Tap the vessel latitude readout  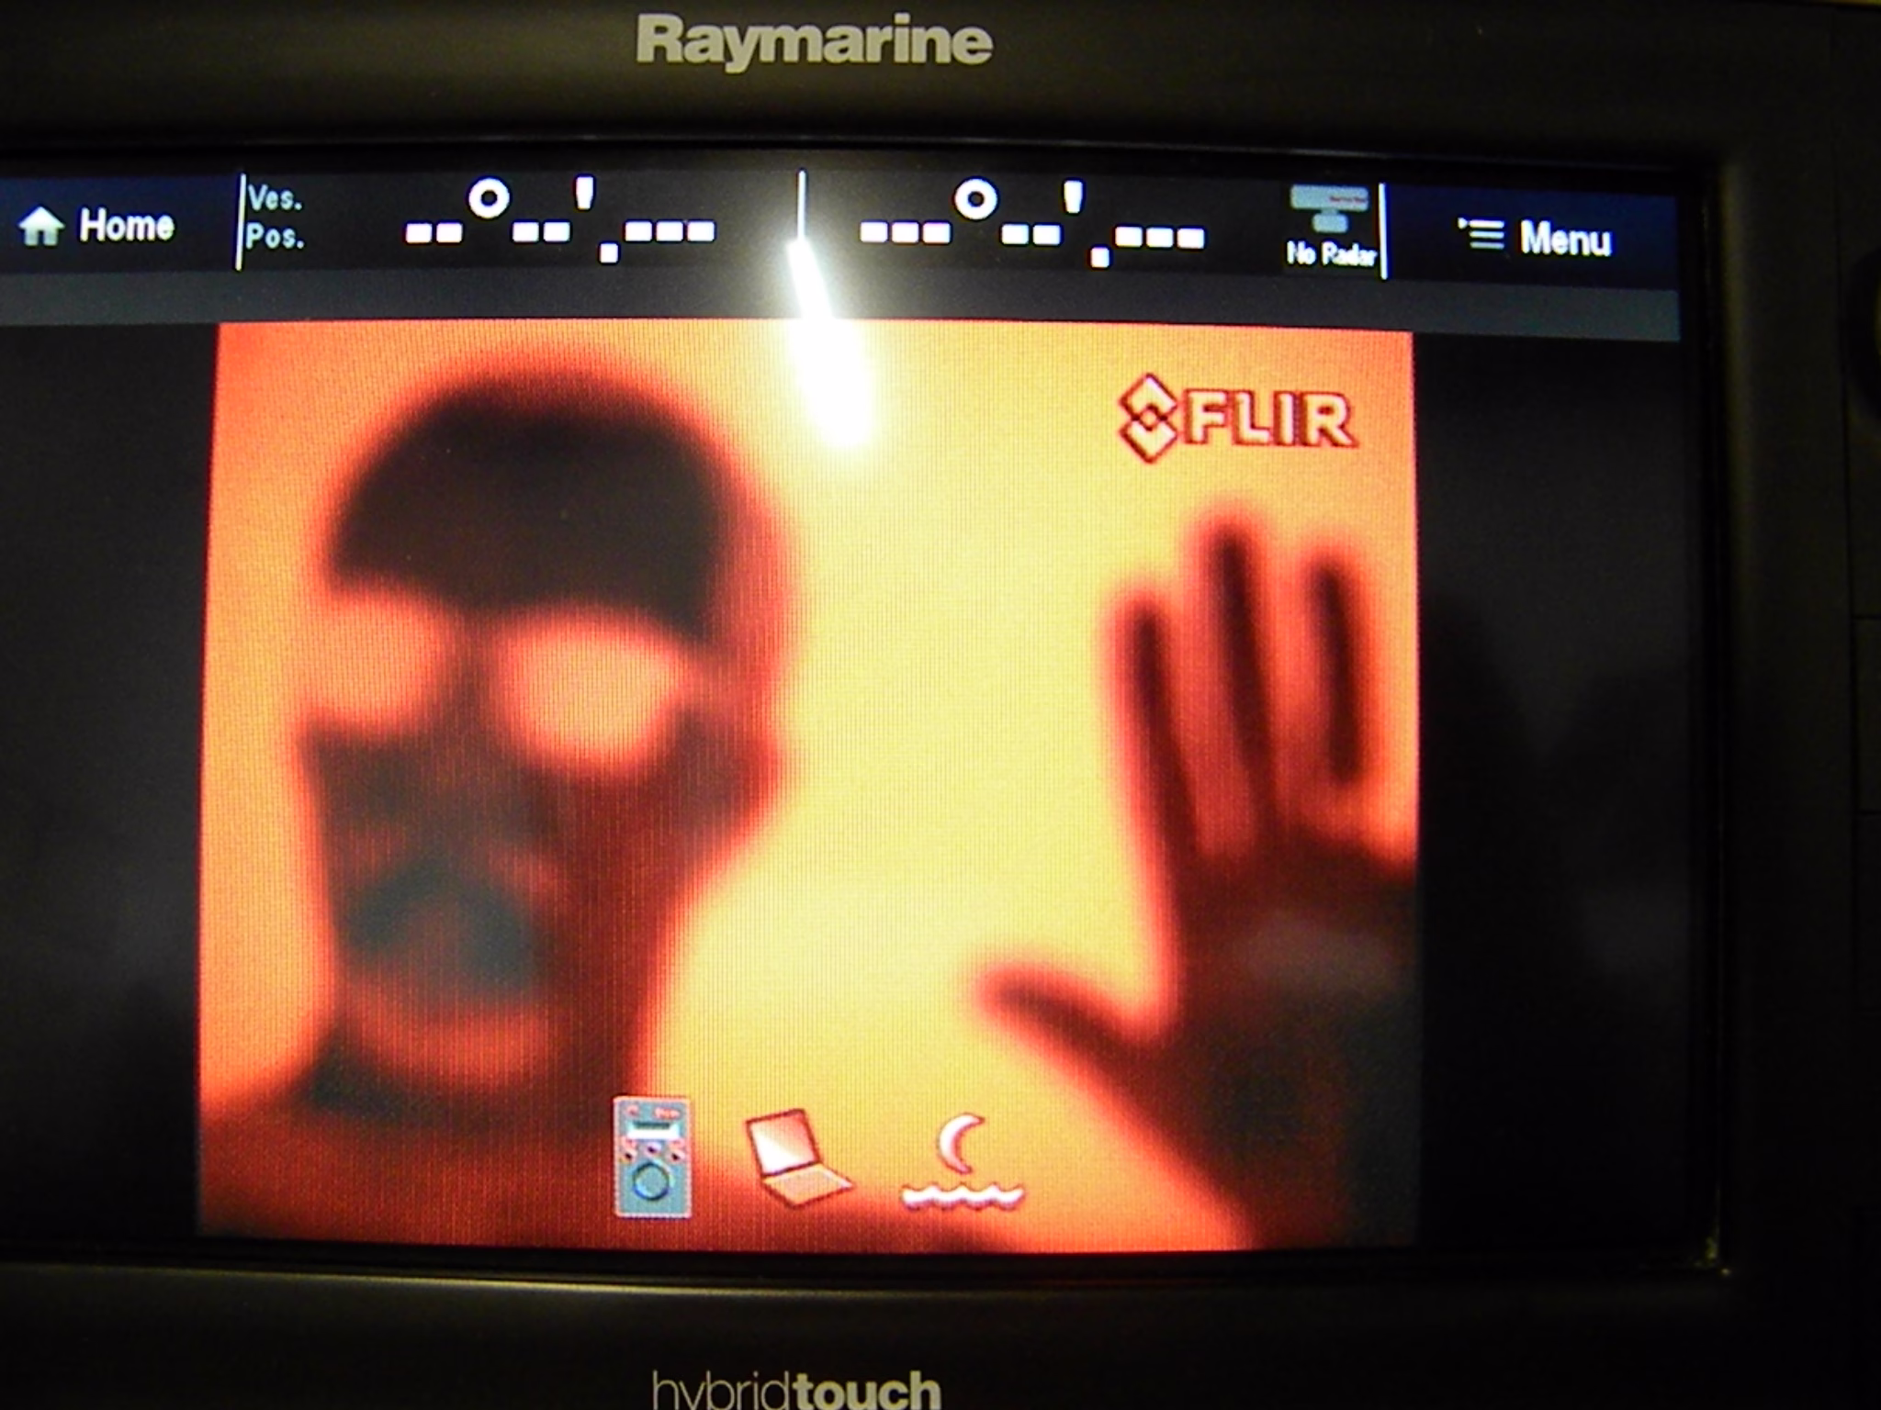click(560, 220)
